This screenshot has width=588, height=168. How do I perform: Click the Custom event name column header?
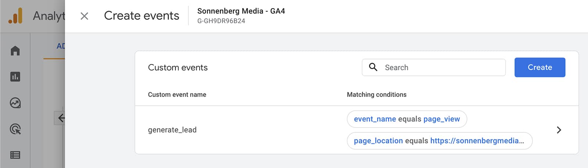click(x=177, y=94)
